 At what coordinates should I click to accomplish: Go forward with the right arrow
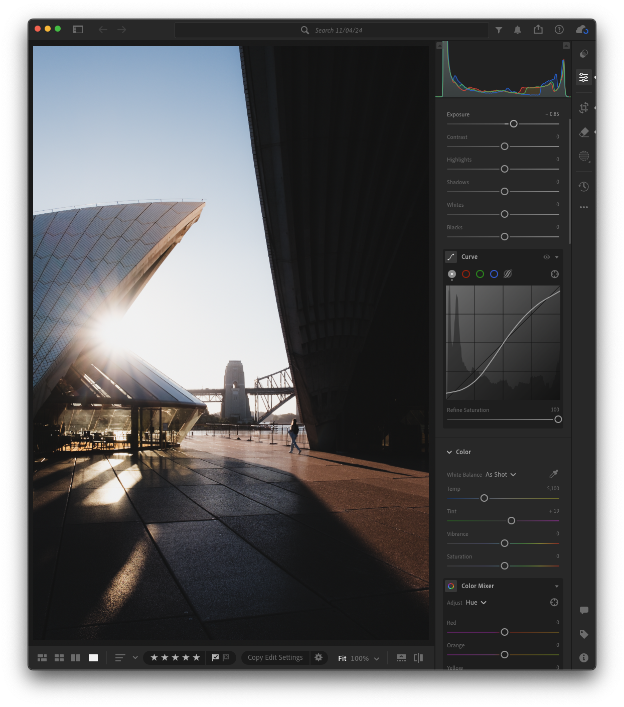[122, 30]
